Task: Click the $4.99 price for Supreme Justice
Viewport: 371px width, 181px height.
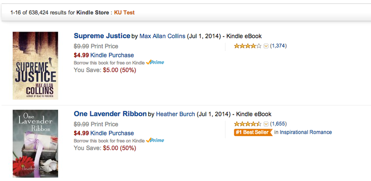Action: [x=81, y=55]
